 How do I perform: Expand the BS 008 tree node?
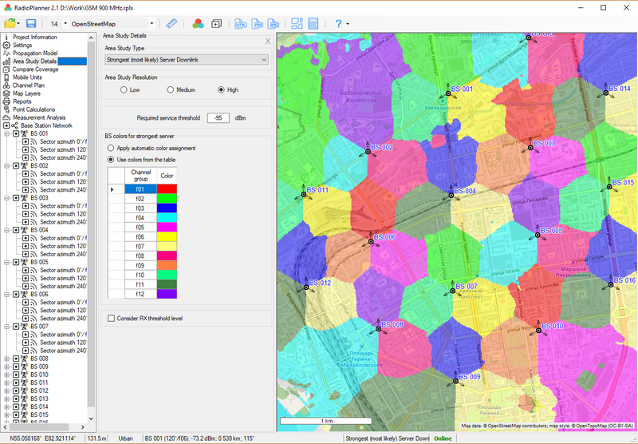pyautogui.click(x=7, y=359)
